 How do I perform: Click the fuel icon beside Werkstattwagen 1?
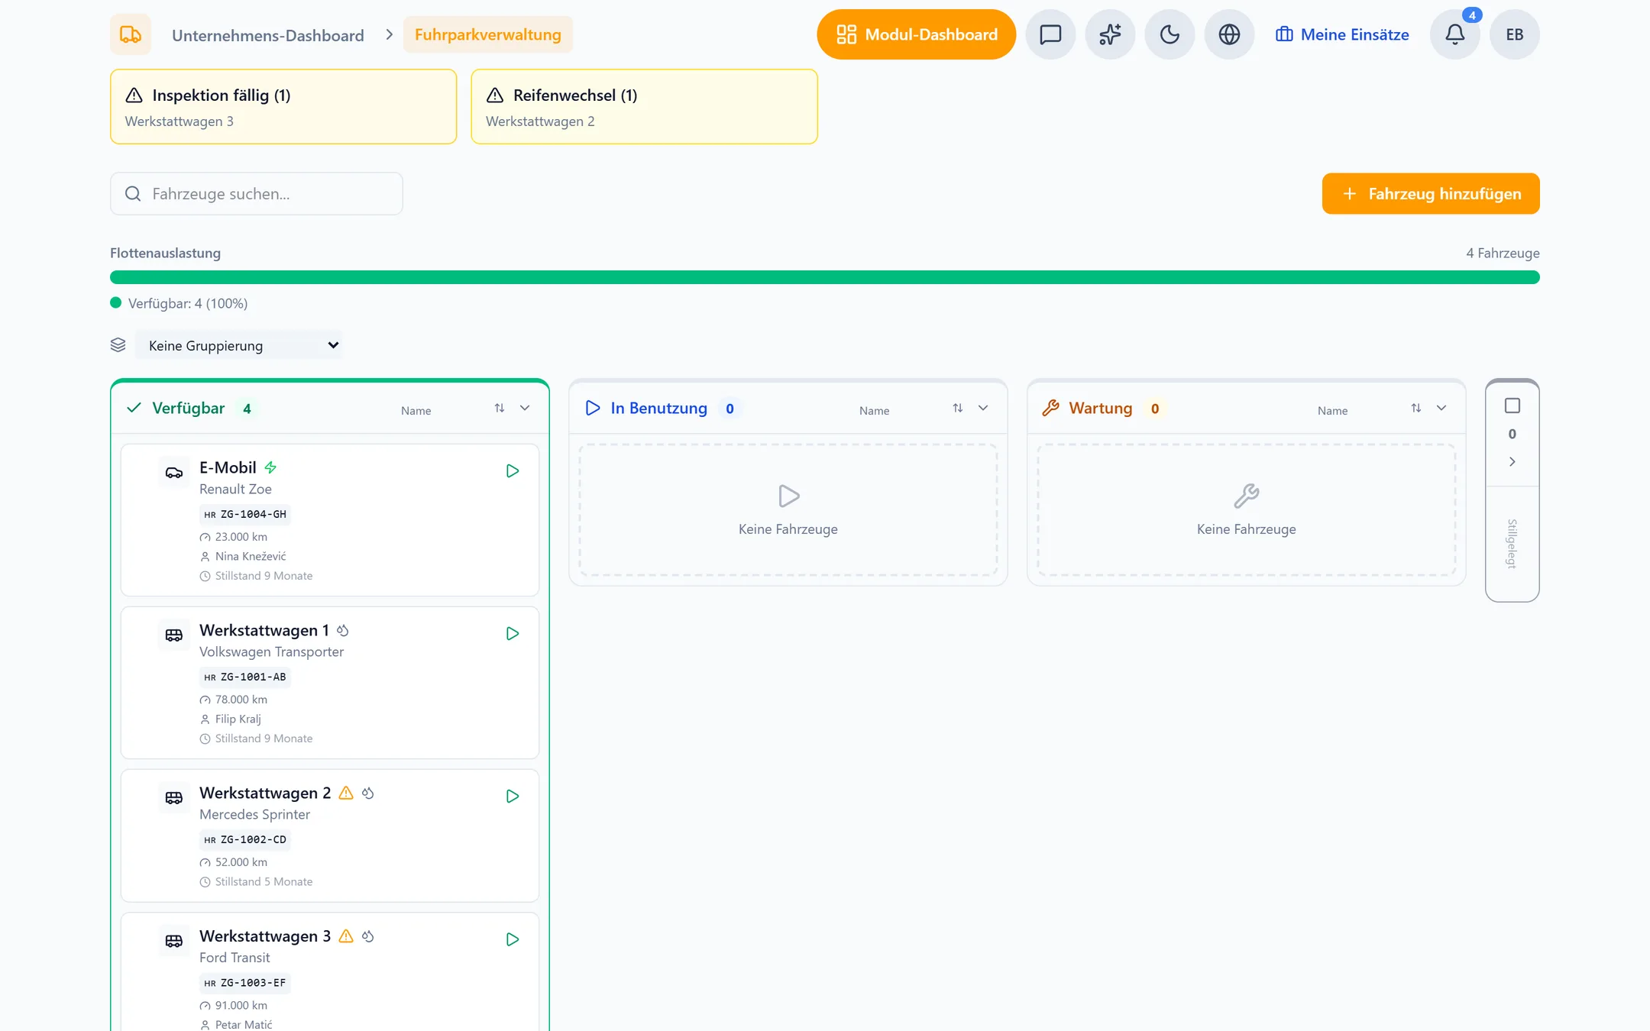tap(343, 631)
